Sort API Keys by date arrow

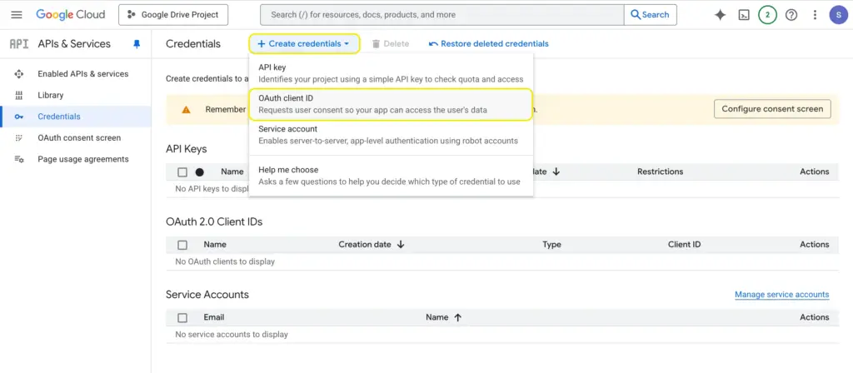coord(556,172)
